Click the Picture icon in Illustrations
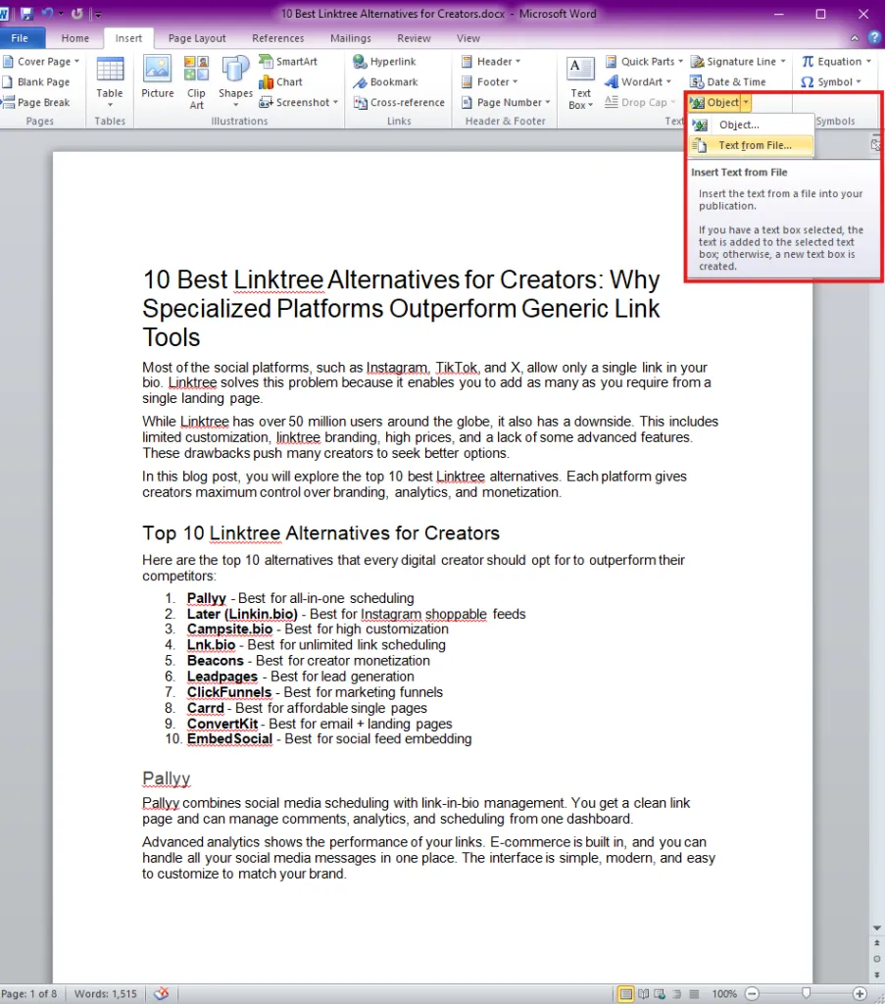The image size is (885, 1004). tap(158, 77)
